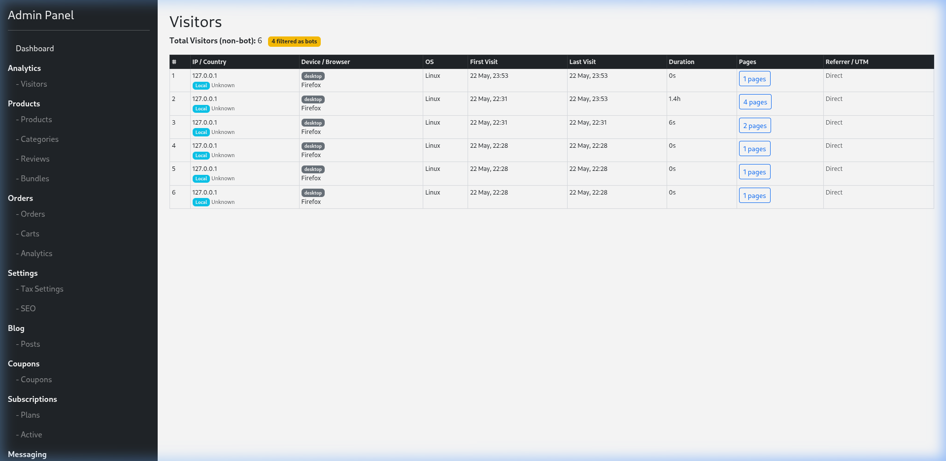Open '1 pages' button for visitor 1
This screenshot has width=946, height=461.
(x=754, y=79)
